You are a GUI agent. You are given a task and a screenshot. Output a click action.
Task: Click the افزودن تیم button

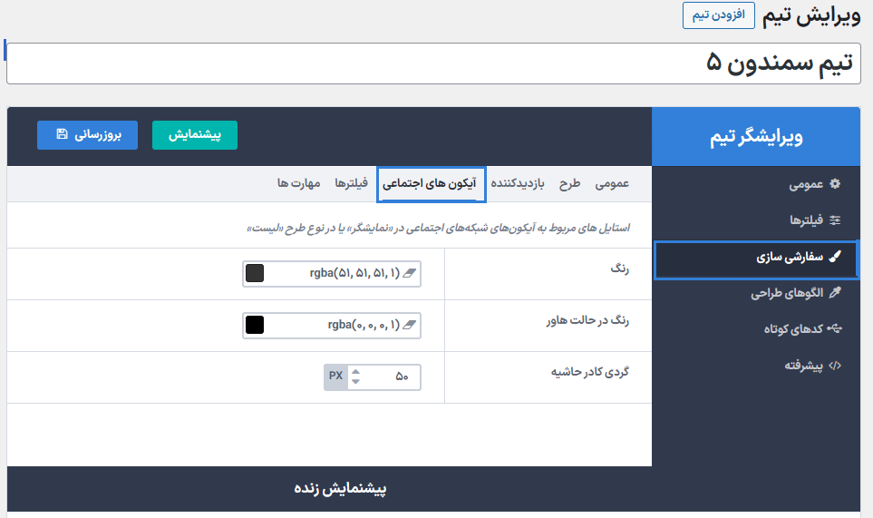(x=718, y=15)
